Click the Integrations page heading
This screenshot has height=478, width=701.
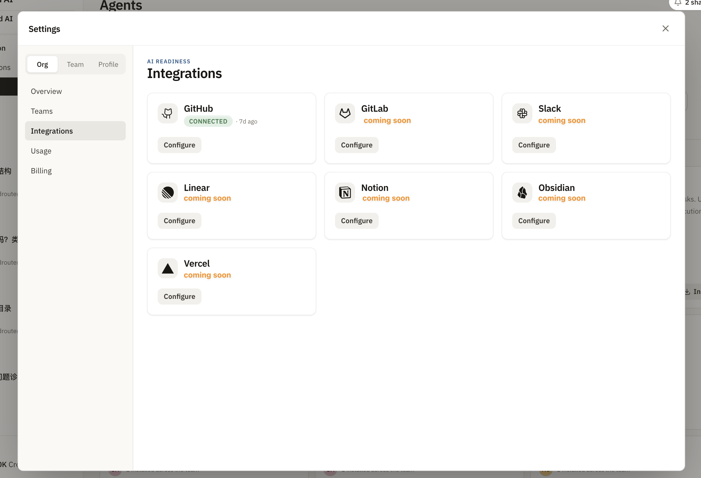(x=184, y=74)
